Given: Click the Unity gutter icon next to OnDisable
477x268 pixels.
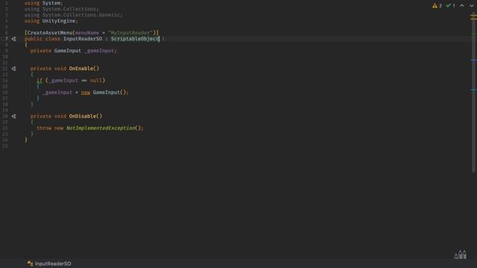Looking at the screenshot, I should click(x=13, y=116).
